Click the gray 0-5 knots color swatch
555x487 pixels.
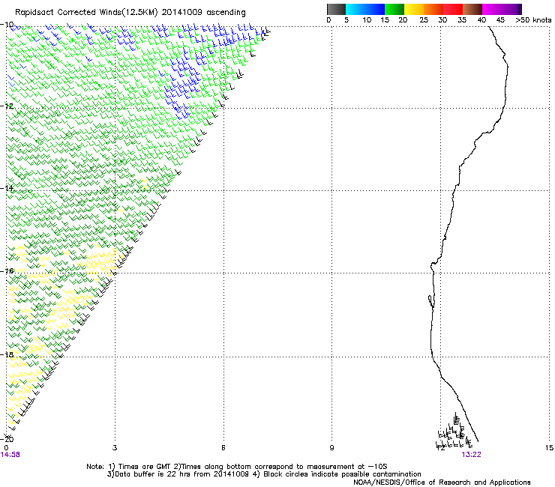point(336,9)
